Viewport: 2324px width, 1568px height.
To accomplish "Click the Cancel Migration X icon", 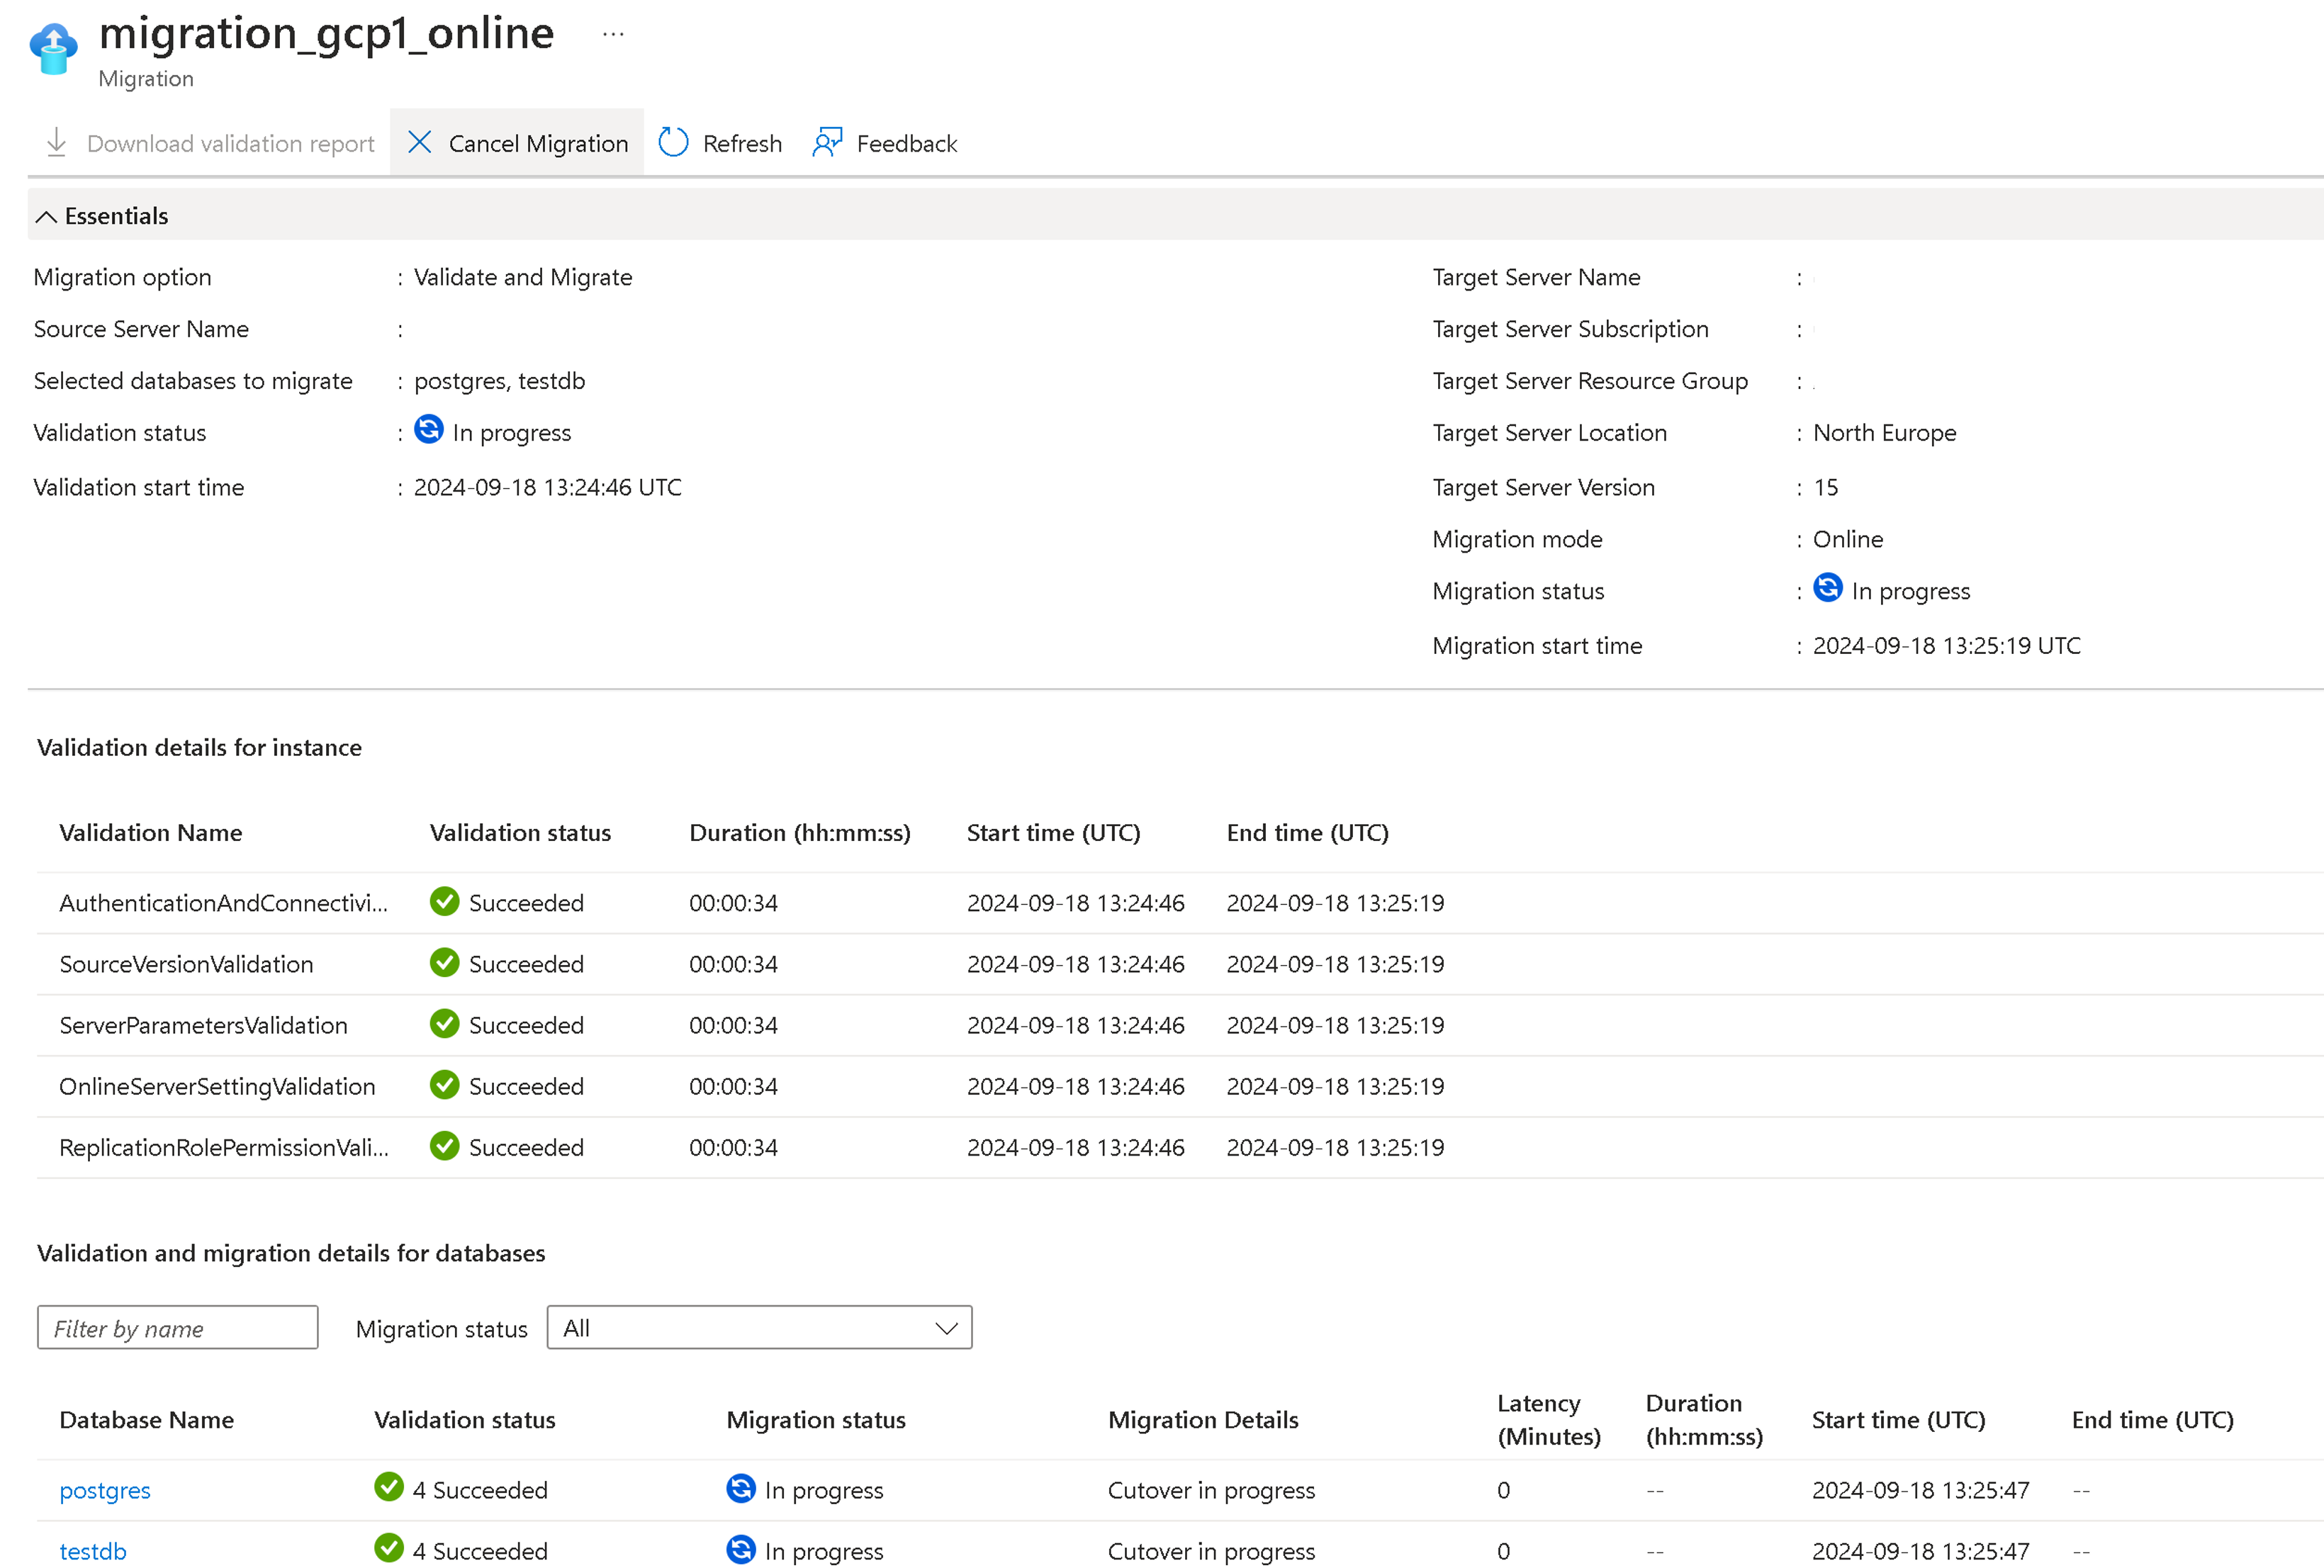I will [420, 143].
